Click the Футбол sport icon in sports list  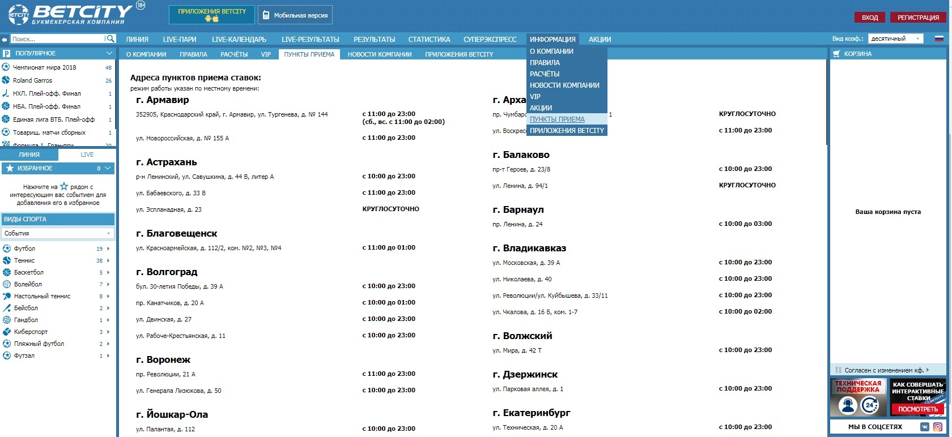pos(7,249)
